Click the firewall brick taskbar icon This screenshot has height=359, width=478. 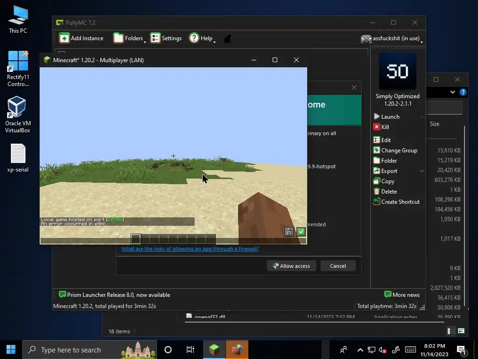point(237,350)
